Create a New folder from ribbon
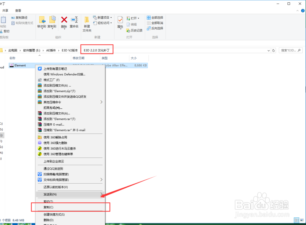Viewport: 306px width, 225px height. pyautogui.click(x=87, y=24)
